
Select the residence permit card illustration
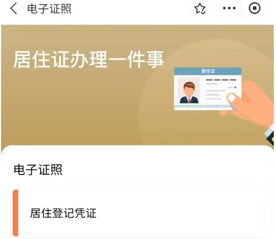click(x=208, y=89)
